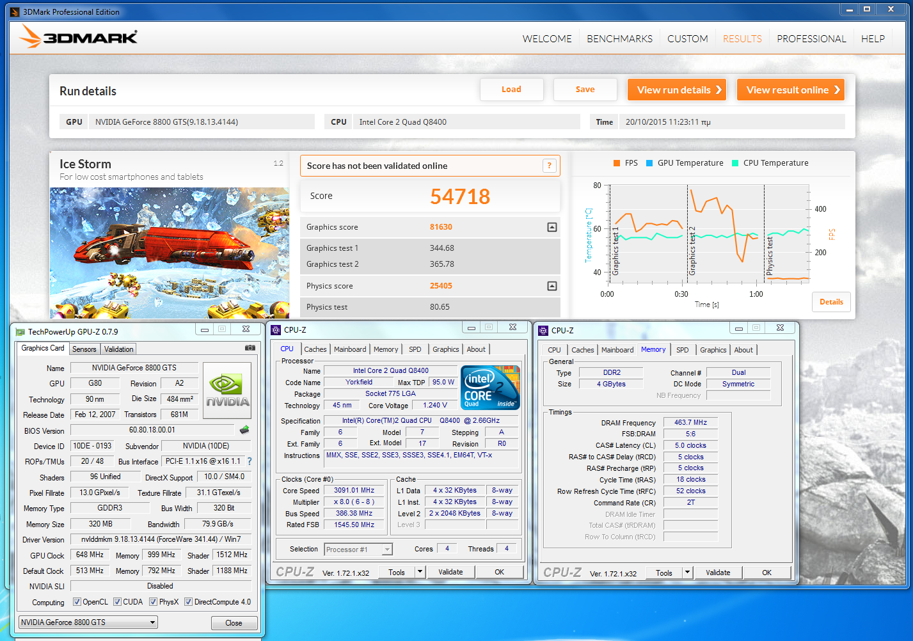Image resolution: width=913 pixels, height=641 pixels.
Task: Click the GPU Temperature legend blue swatch
Action: [649, 163]
